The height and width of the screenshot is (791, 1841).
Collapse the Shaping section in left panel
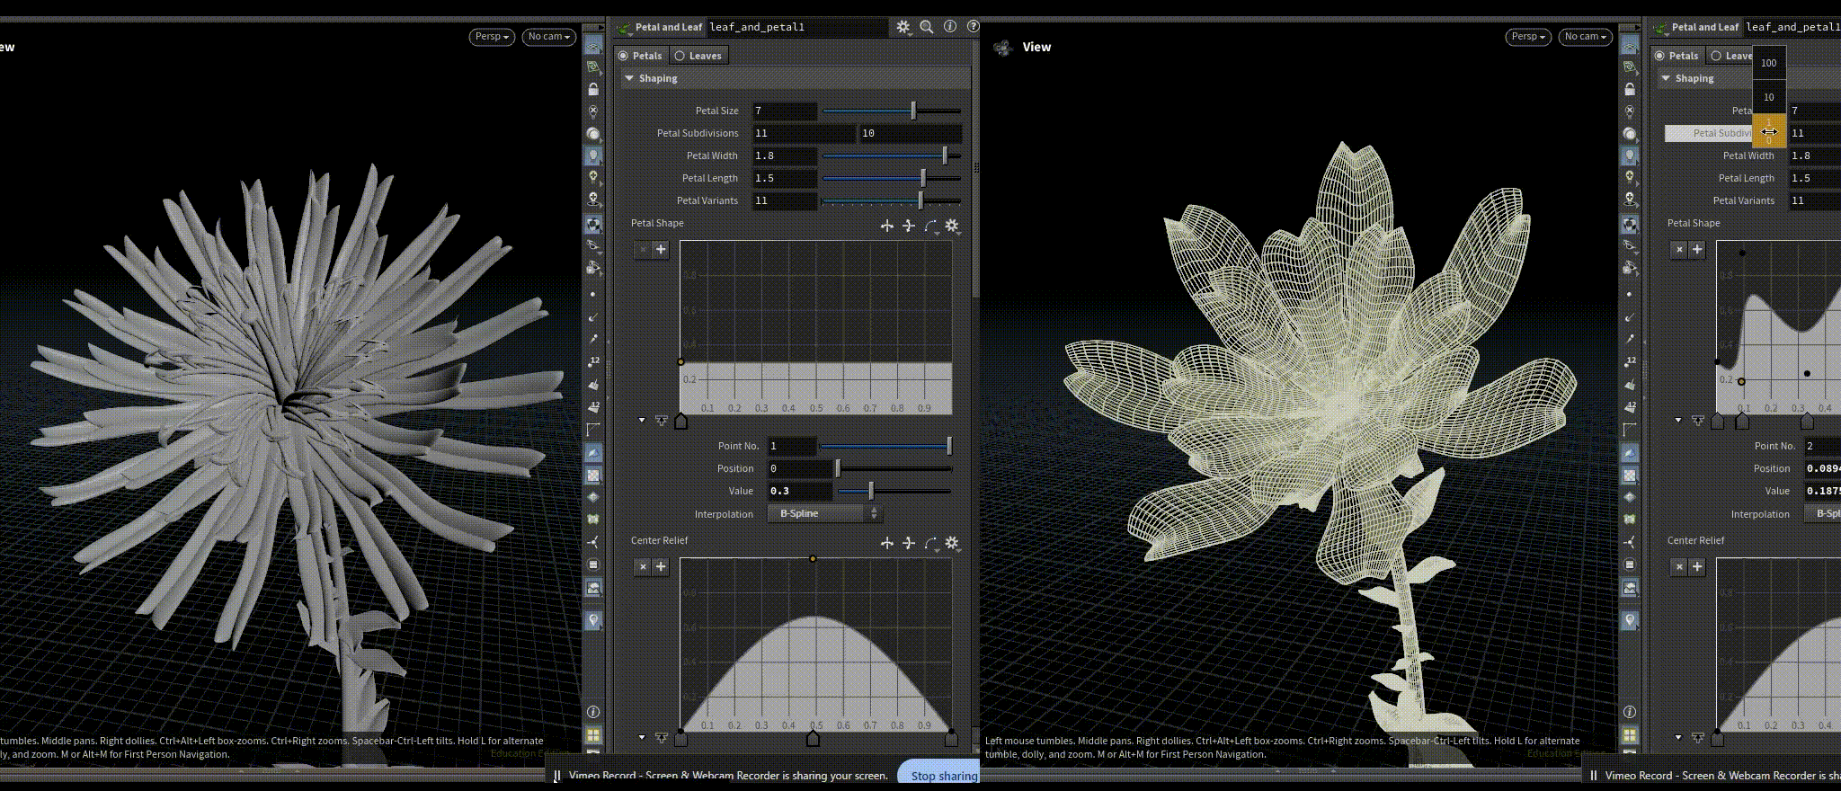pos(630,78)
